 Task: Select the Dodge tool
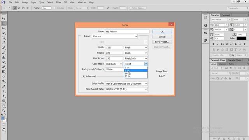pyautogui.click(x=4, y=81)
